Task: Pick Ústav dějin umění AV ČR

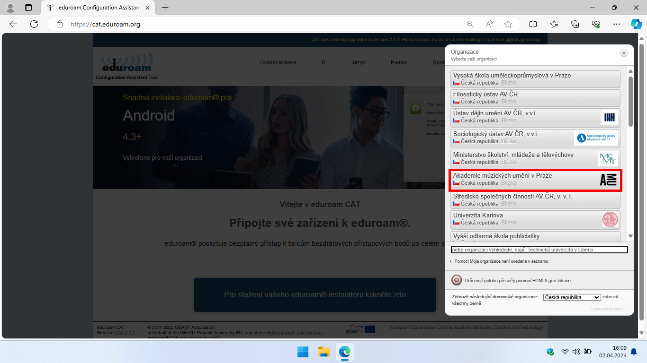Action: 535,117
